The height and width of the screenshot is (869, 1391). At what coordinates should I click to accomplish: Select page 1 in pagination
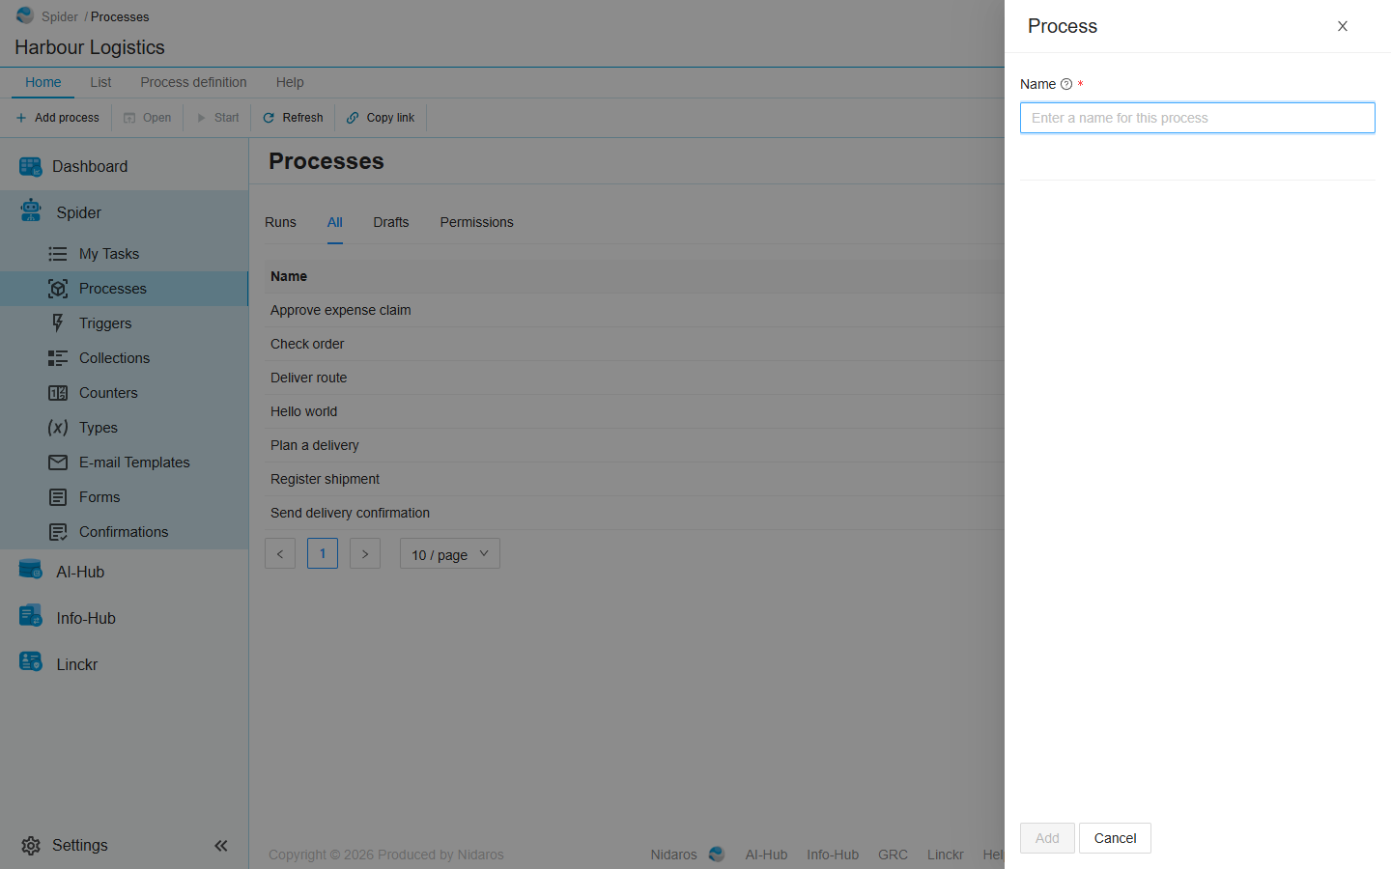click(323, 553)
